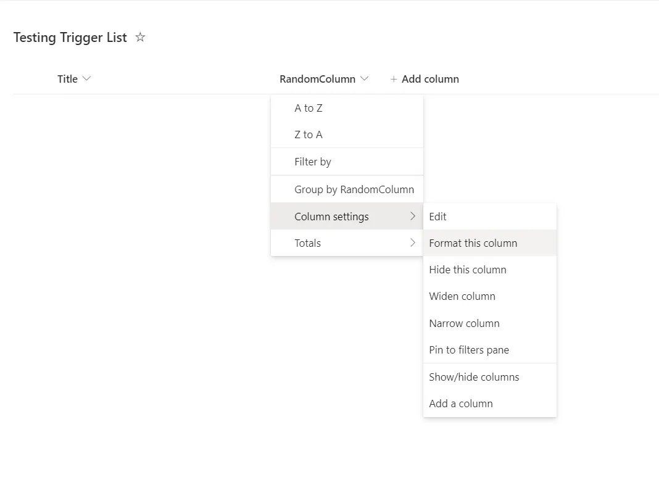Screen dimensions: 659x480
Task: Click Widen column option
Action: [462, 296]
